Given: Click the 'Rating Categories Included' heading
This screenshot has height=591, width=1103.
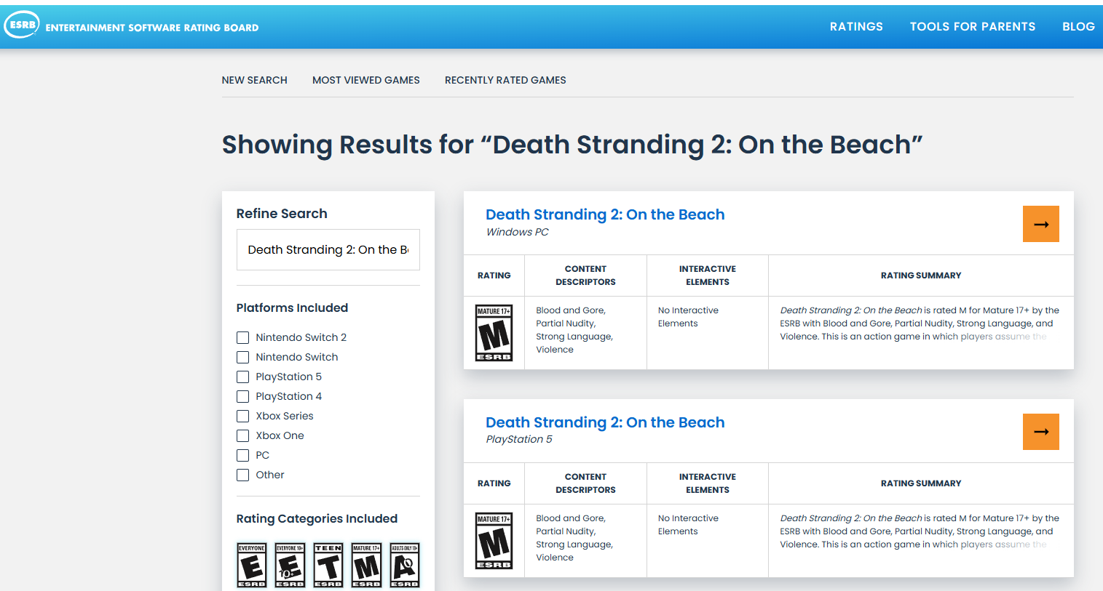Looking at the screenshot, I should 317,518.
